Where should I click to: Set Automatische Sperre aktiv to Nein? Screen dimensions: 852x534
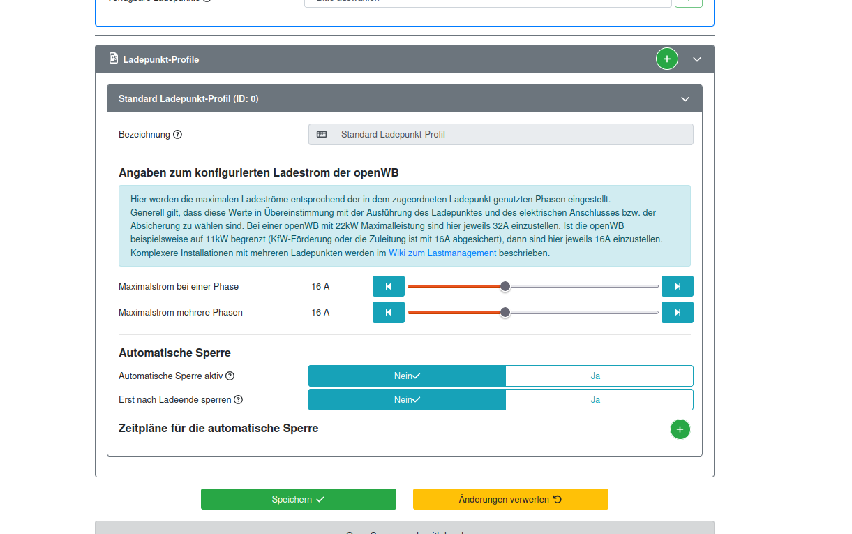tap(407, 376)
